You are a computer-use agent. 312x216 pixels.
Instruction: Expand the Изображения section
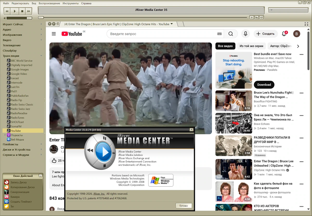(x=41, y=35)
